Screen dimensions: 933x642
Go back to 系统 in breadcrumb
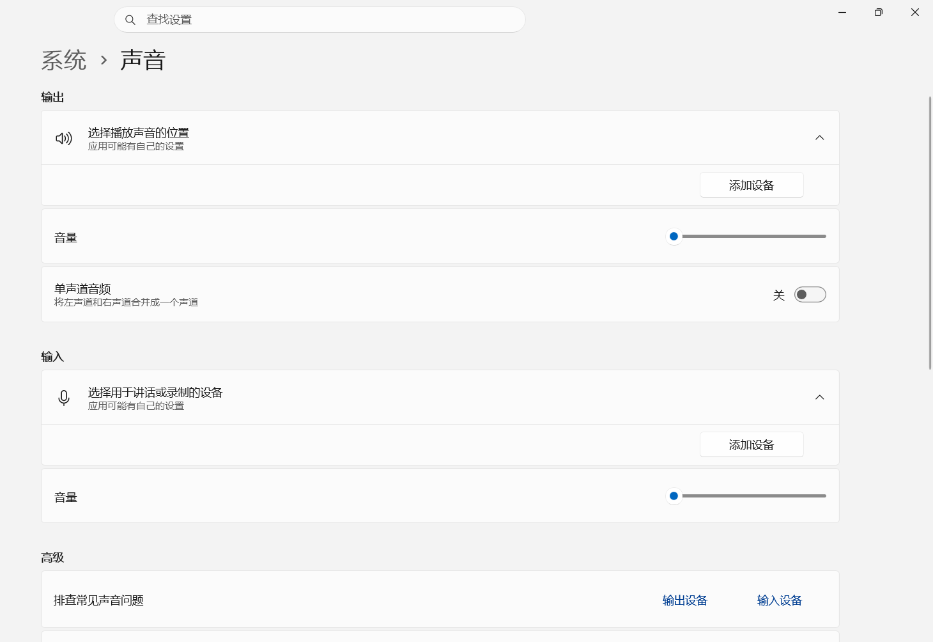(x=64, y=61)
